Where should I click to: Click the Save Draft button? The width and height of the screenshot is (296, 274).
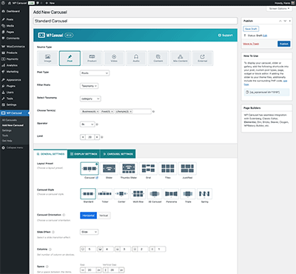(251, 29)
